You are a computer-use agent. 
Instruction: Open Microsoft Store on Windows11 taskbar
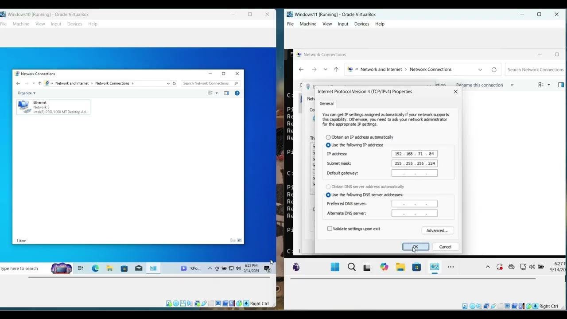click(x=416, y=267)
